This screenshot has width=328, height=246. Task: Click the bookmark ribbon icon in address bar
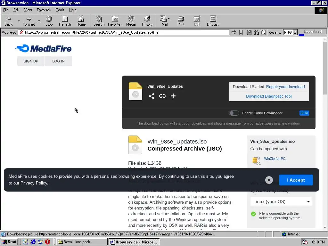coord(241,32)
